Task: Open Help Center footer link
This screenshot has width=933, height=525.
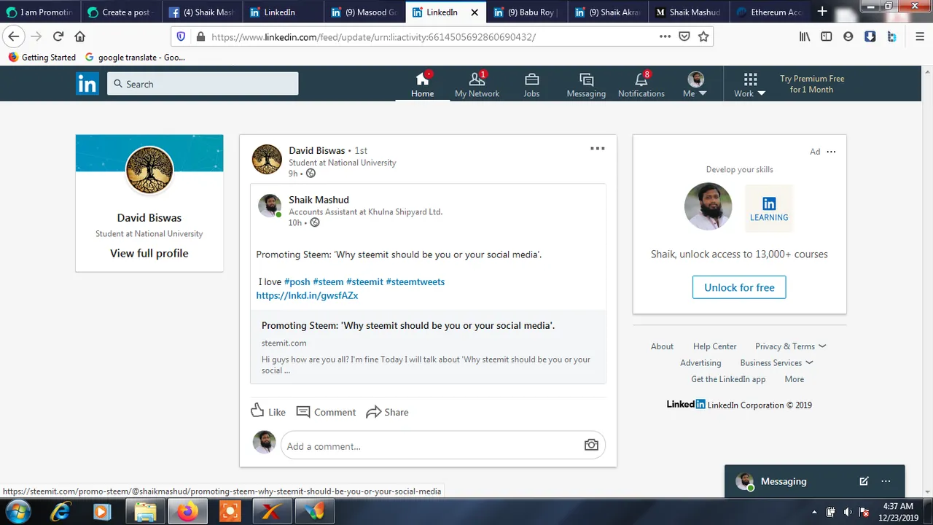Action: coord(714,346)
